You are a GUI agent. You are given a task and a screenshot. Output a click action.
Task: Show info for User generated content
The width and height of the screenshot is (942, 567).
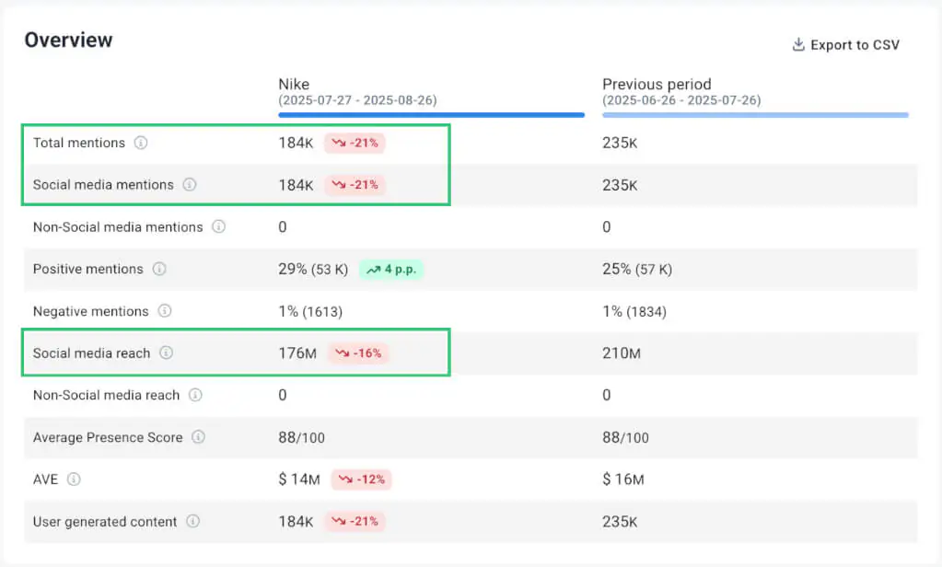(192, 521)
